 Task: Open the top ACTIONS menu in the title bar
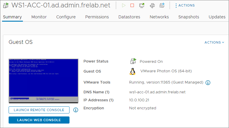tap(184, 5)
